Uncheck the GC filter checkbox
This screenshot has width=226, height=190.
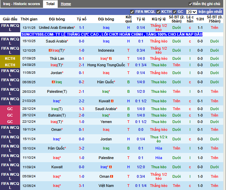(174, 12)
